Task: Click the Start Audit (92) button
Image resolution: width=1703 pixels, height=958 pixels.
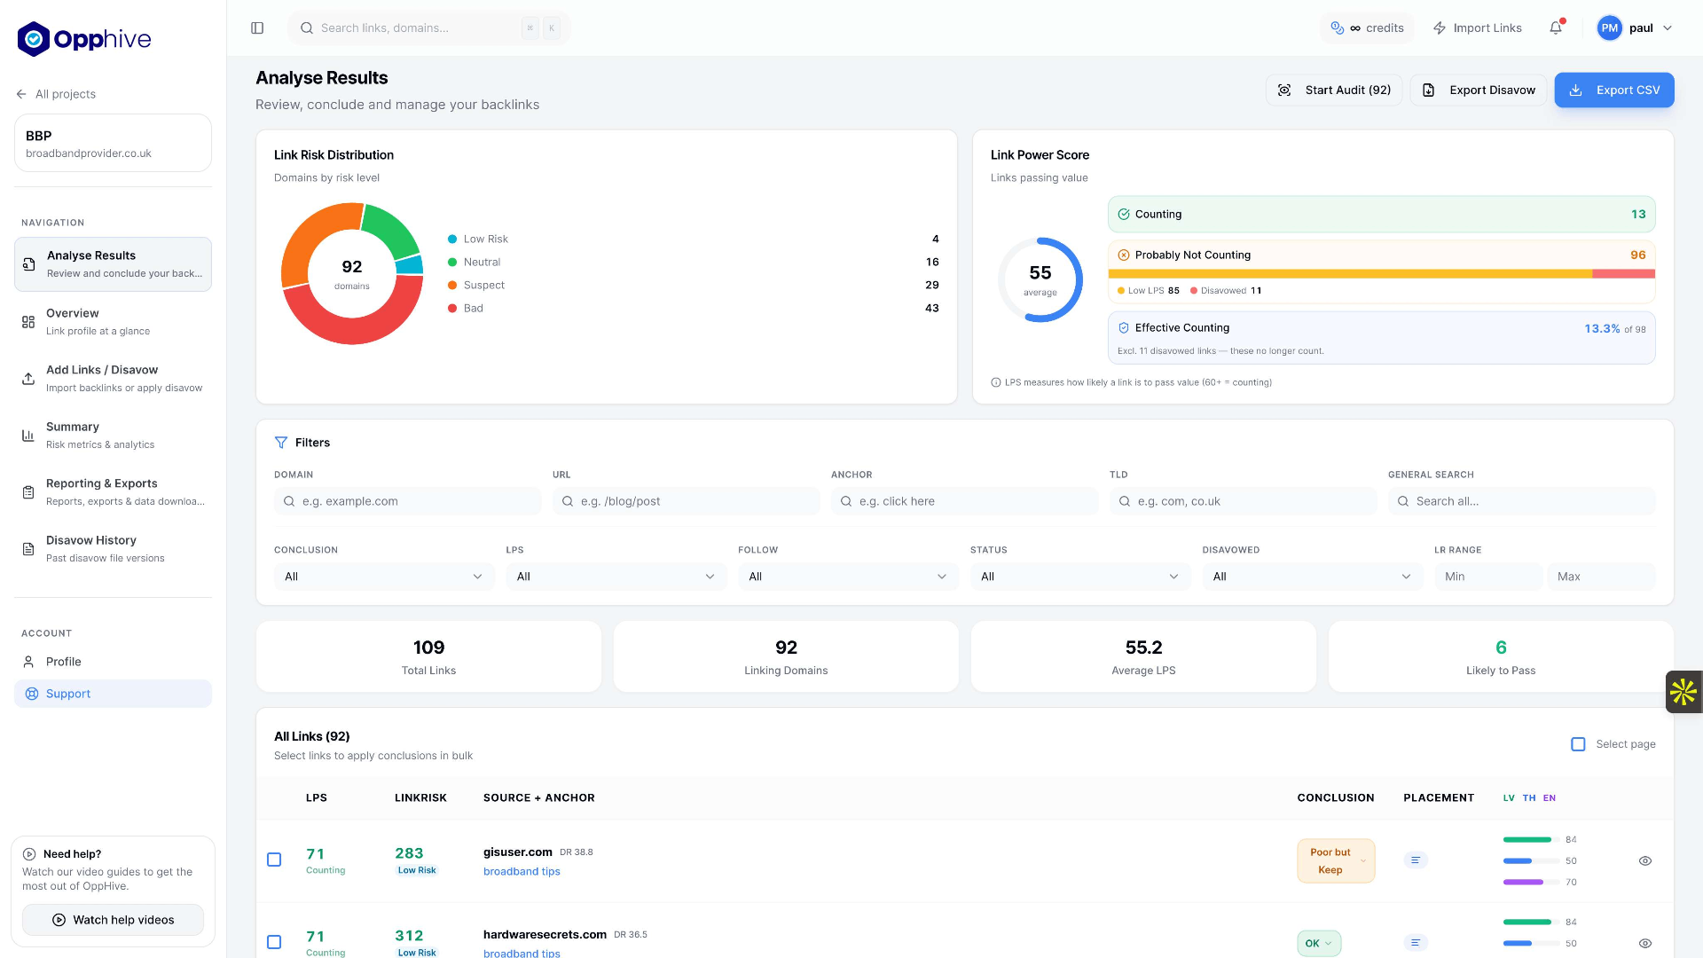Action: 1334,90
